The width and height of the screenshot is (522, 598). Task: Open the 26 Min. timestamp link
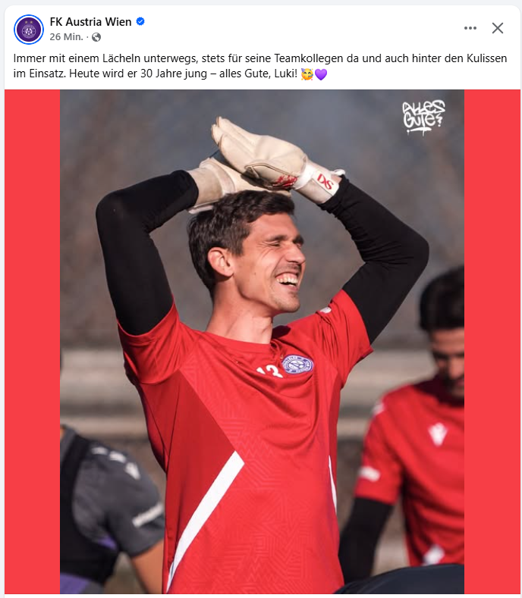coord(66,37)
